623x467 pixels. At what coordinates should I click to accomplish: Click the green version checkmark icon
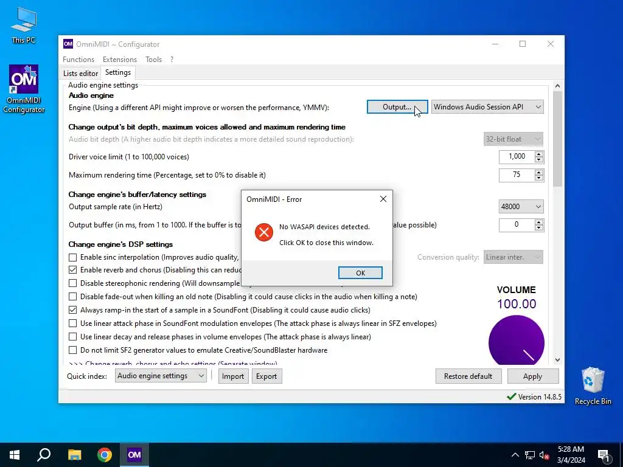[511, 396]
